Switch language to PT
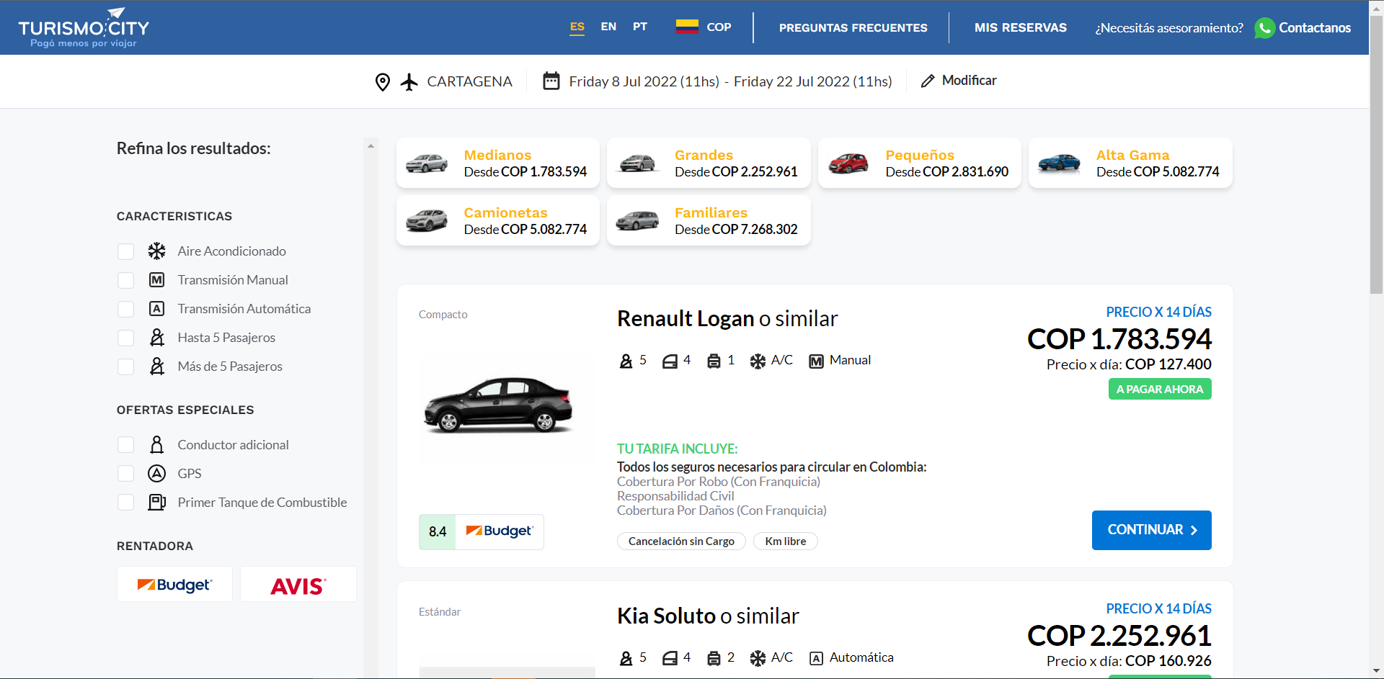This screenshot has width=1384, height=679. coord(640,27)
